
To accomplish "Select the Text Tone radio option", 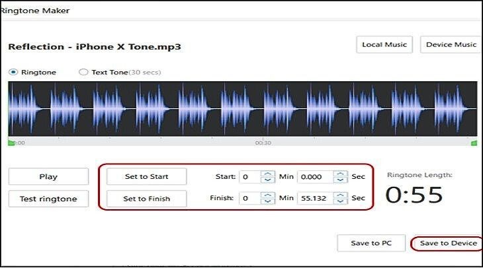I will 83,72.
